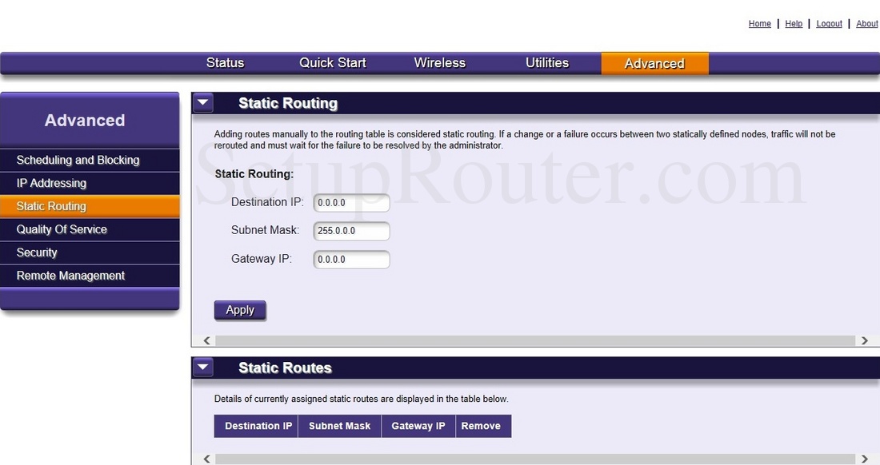Focus the Destination IP input field
Screen dimensions: 880x465
point(351,203)
